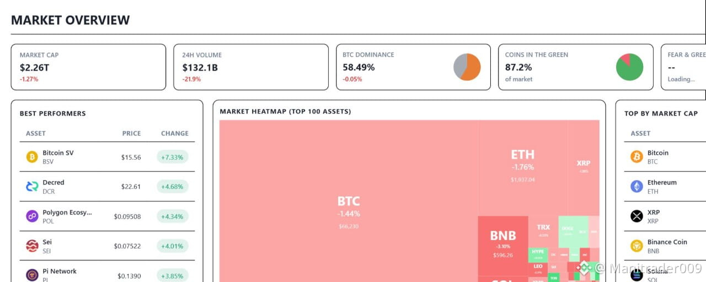This screenshot has width=706, height=282.
Task: Click the BTC Dominance pie chart
Action: click(467, 67)
